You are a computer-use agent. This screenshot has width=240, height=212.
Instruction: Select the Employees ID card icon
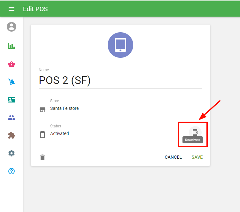point(12,100)
